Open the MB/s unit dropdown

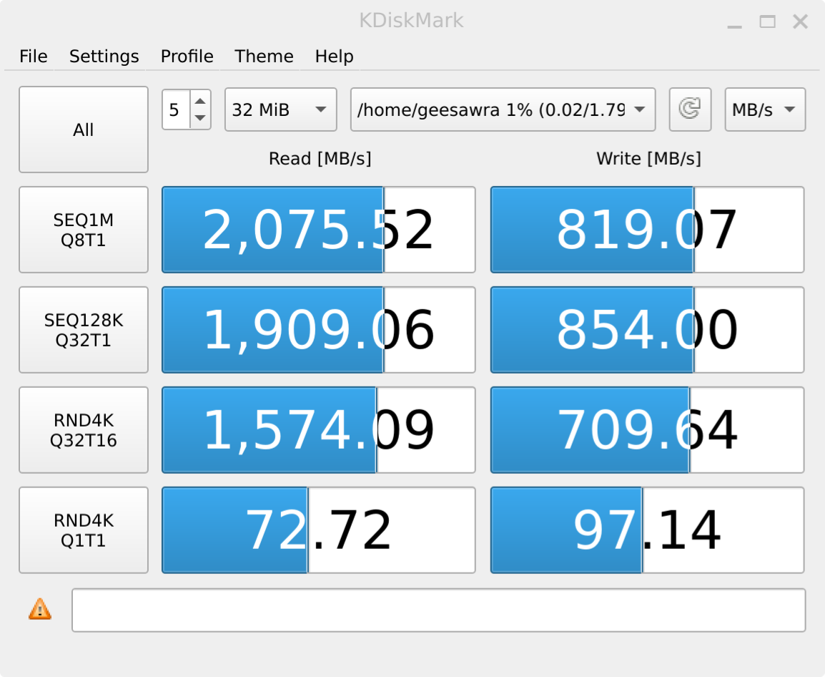tap(764, 109)
